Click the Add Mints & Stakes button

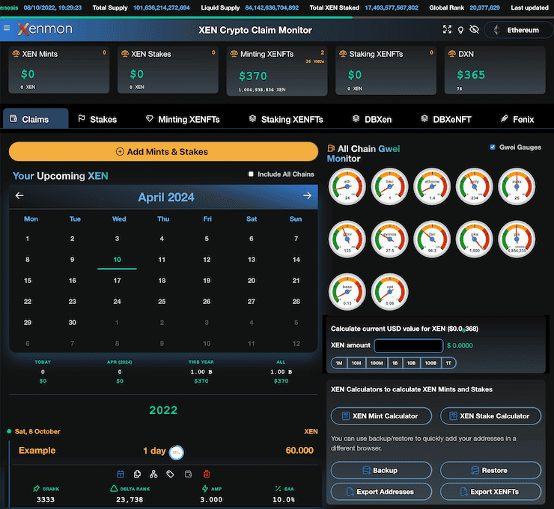(x=163, y=152)
